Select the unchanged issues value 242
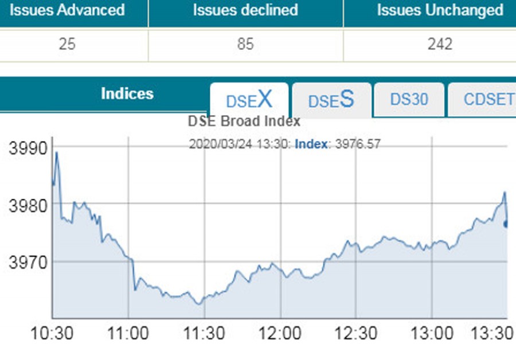 coord(440,44)
